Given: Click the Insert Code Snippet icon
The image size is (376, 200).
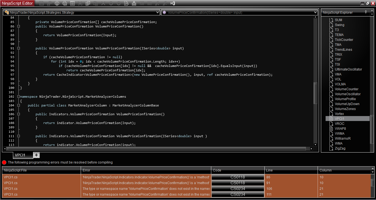Looking at the screenshot, I should (134, 4).
